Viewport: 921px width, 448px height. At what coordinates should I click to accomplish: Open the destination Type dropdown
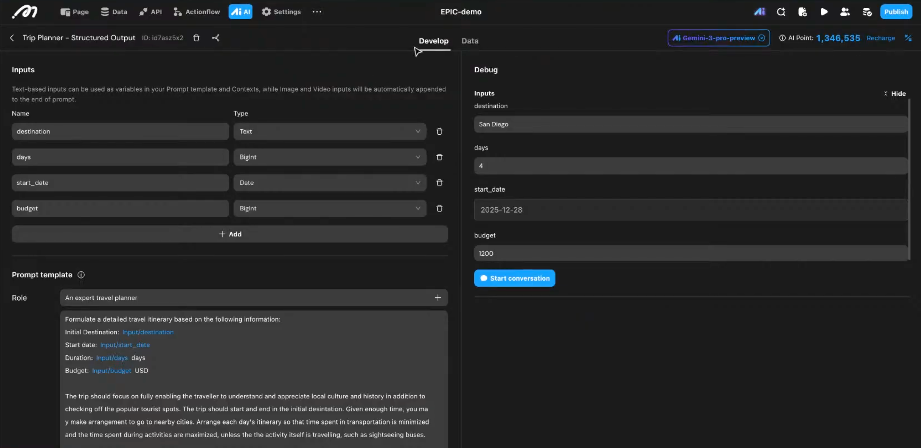329,131
